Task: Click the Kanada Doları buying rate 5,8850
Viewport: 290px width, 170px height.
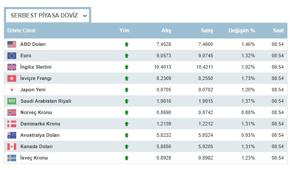Action: tap(164, 146)
